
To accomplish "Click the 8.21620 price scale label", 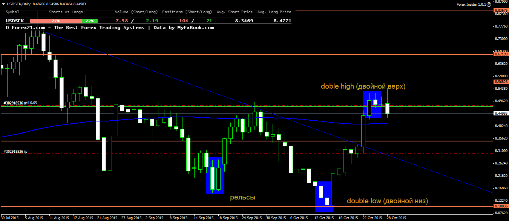I will coord(501,176).
